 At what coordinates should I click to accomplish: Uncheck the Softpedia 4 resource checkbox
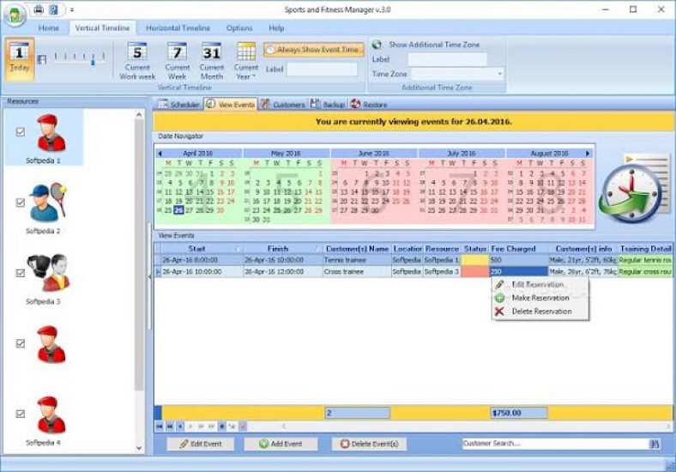(x=21, y=414)
